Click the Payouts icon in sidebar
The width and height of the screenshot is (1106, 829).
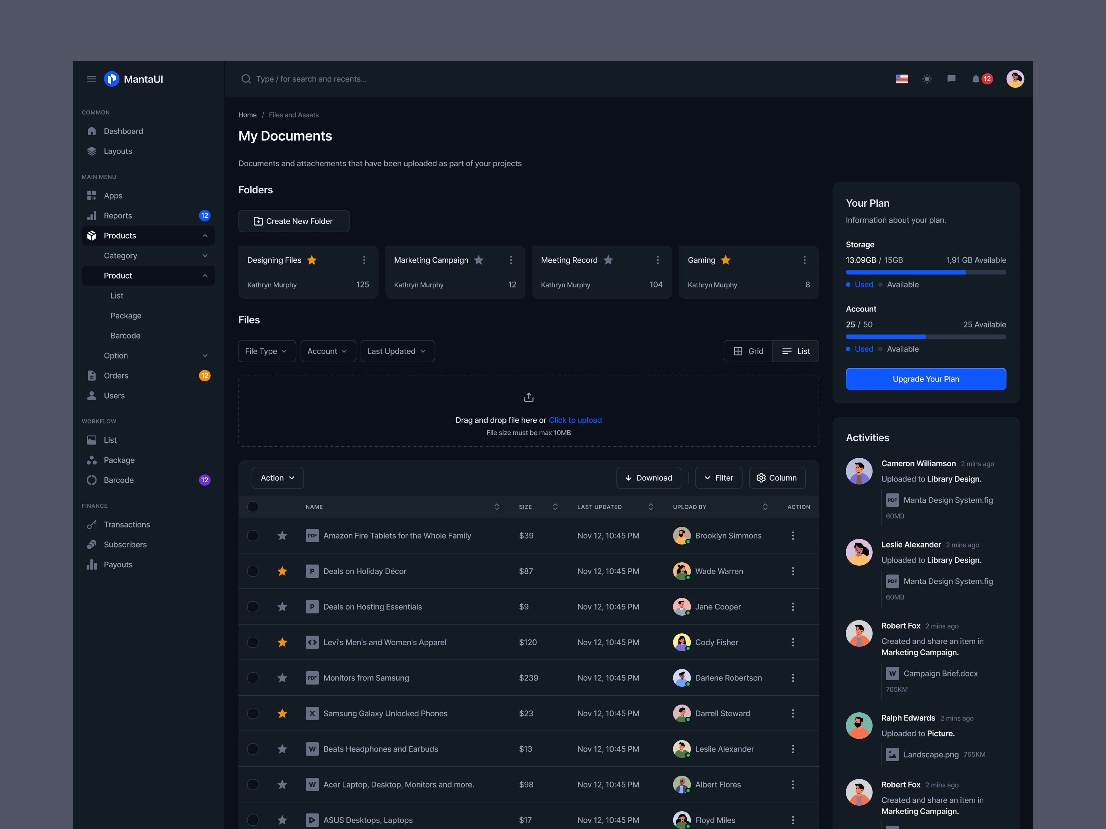point(92,565)
